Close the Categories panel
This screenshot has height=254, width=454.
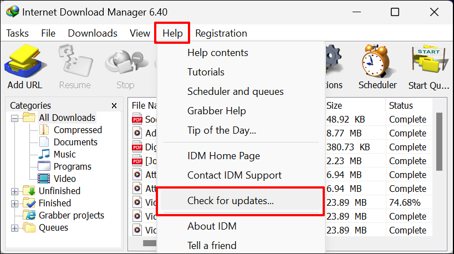[x=114, y=105]
